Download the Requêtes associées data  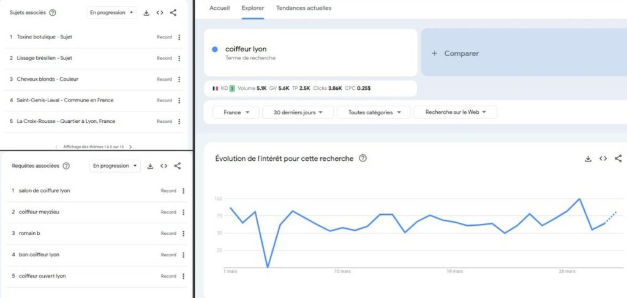[151, 166]
